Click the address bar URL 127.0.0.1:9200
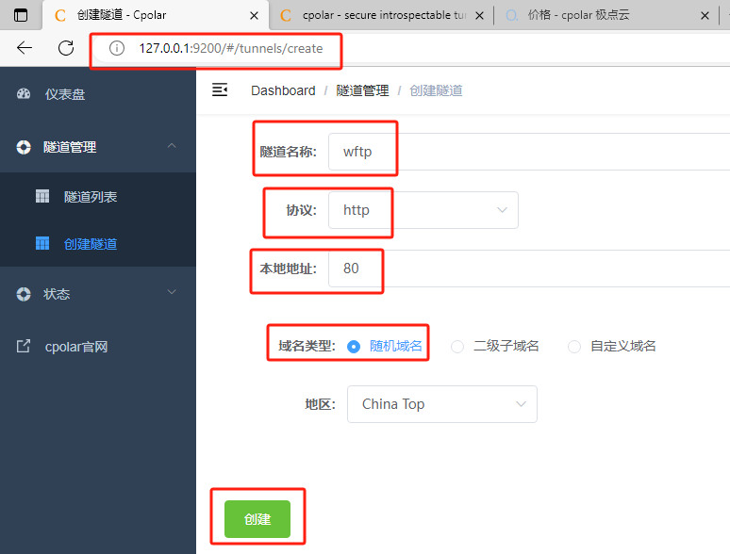Screen dimensions: 730x554 coord(231,48)
